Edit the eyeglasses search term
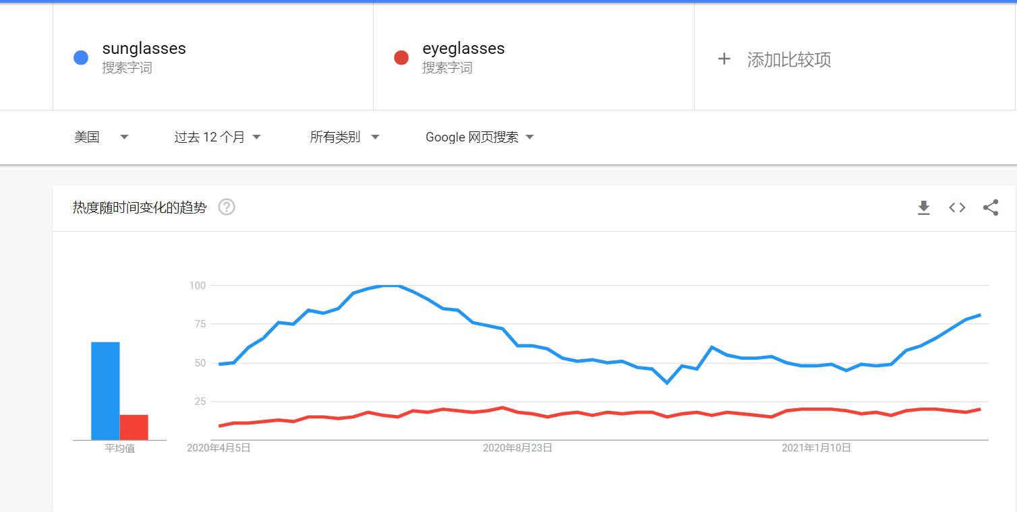 pyautogui.click(x=463, y=49)
